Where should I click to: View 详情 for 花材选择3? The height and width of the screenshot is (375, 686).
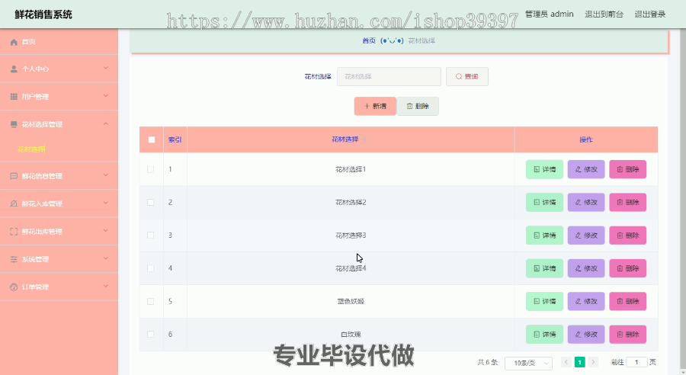pyautogui.click(x=544, y=236)
